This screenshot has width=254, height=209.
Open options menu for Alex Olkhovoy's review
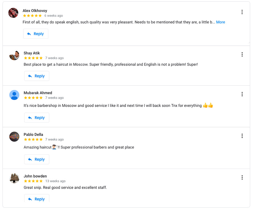point(242,12)
